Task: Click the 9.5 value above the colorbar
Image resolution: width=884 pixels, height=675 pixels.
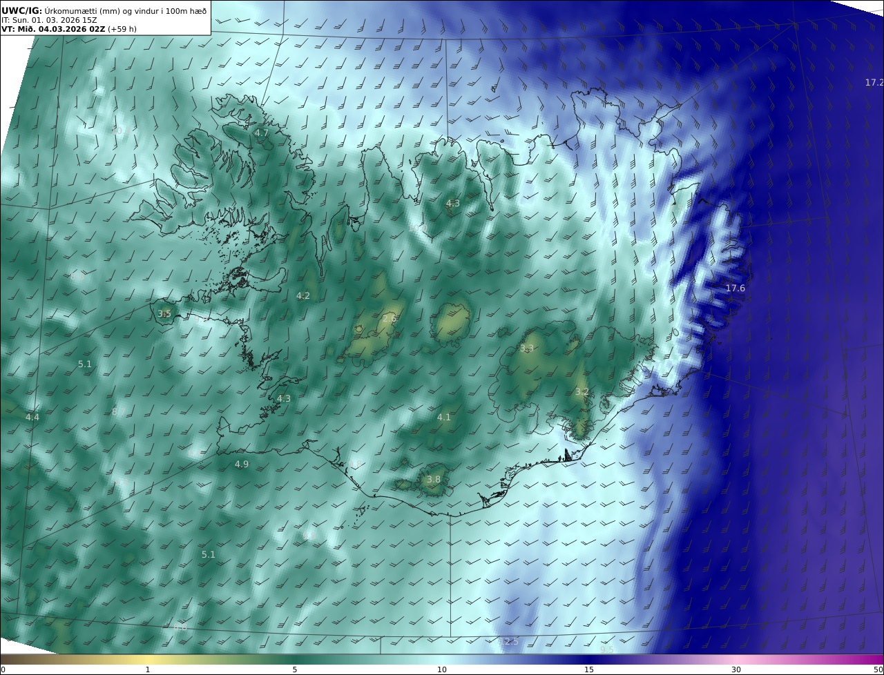Action: click(606, 649)
